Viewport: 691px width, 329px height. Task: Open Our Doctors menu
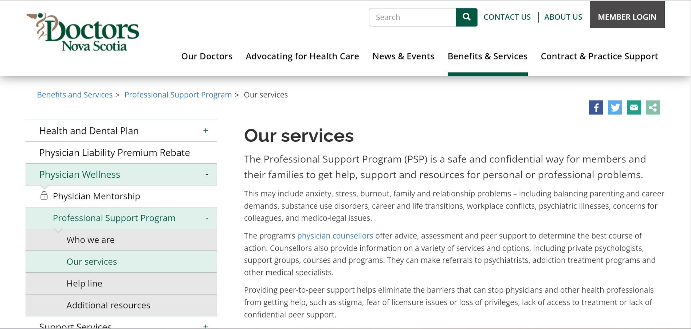tap(207, 56)
